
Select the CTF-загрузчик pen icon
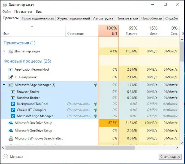tap(11, 77)
